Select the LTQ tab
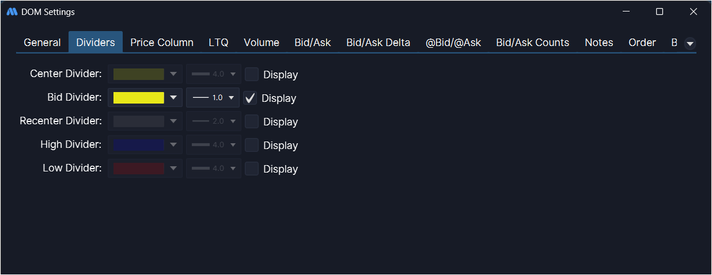The image size is (712, 275). point(218,43)
